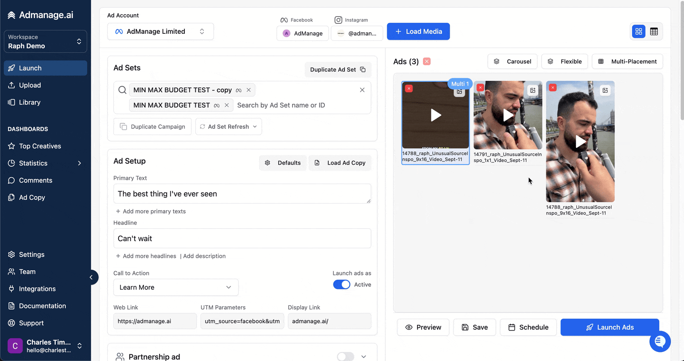Open the Schedule option
The height and width of the screenshot is (361, 684).
528,327
